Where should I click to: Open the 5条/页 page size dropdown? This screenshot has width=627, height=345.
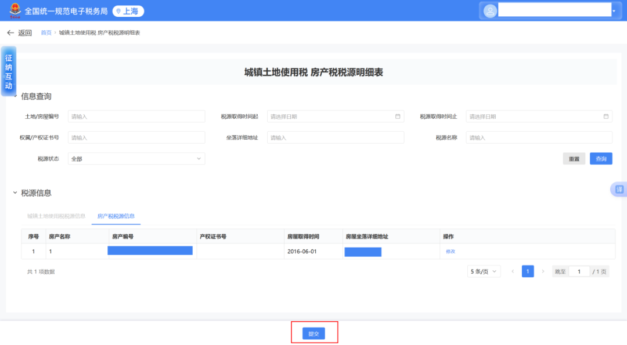point(484,271)
